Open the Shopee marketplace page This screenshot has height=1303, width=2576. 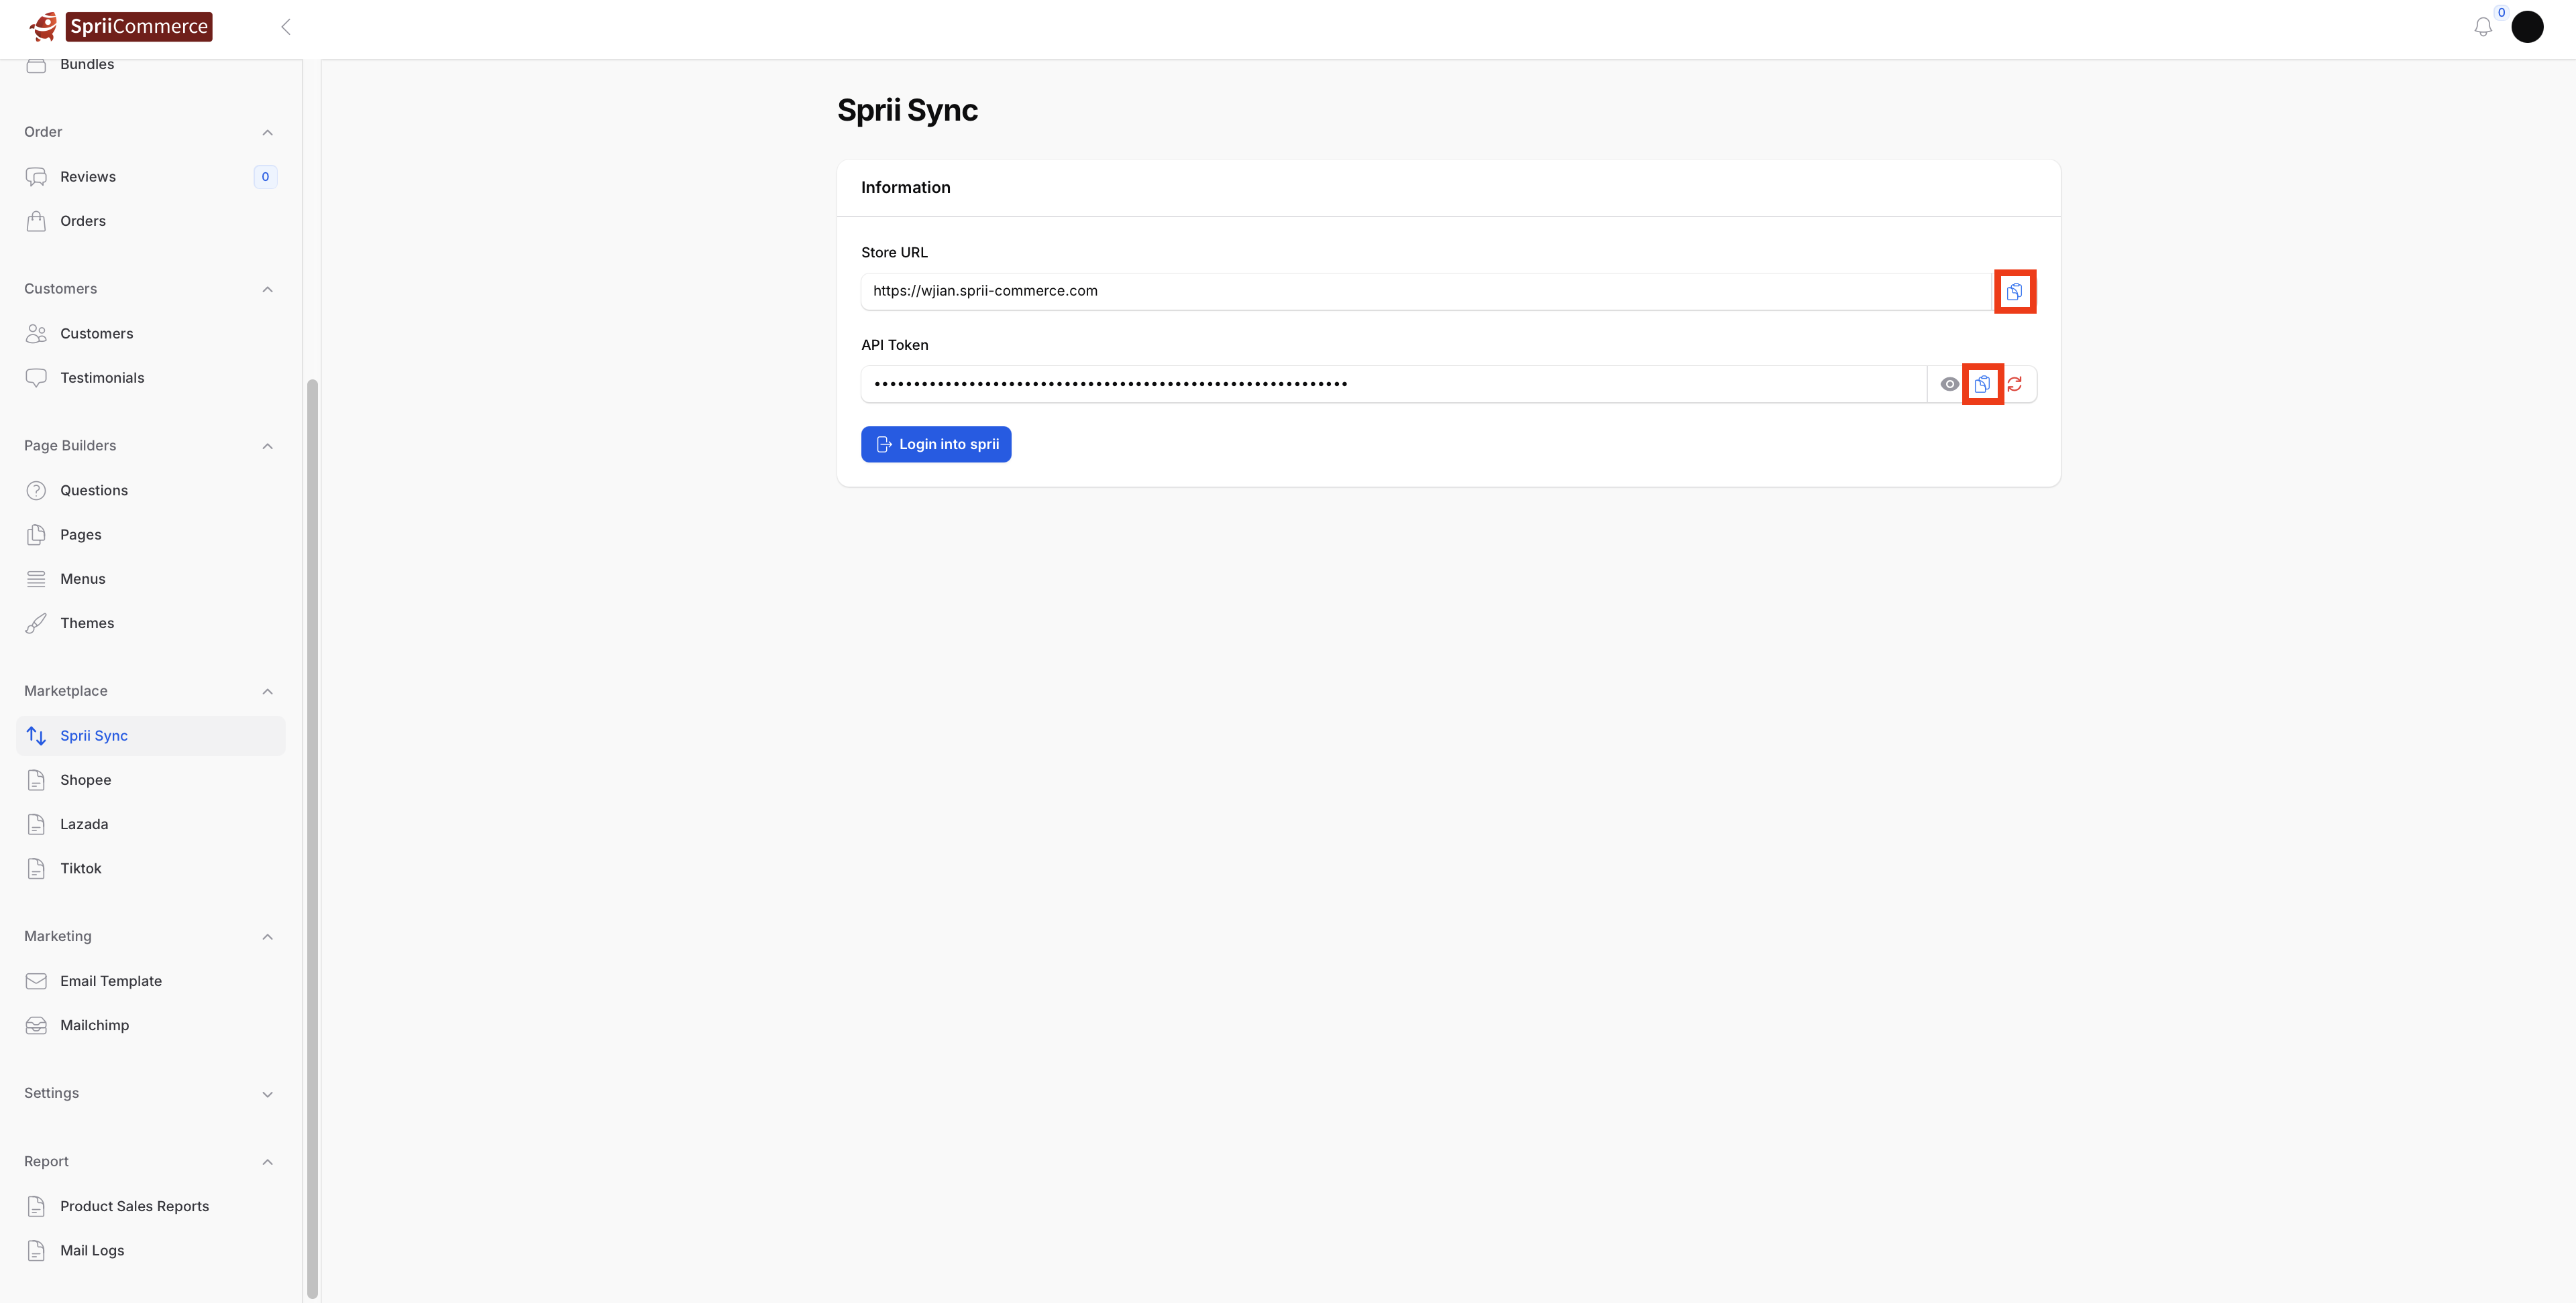point(85,780)
